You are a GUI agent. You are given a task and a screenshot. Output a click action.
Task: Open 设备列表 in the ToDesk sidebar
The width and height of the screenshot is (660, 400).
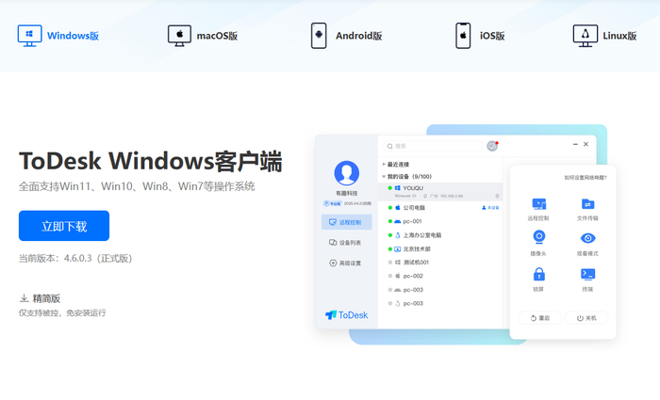pyautogui.click(x=345, y=243)
